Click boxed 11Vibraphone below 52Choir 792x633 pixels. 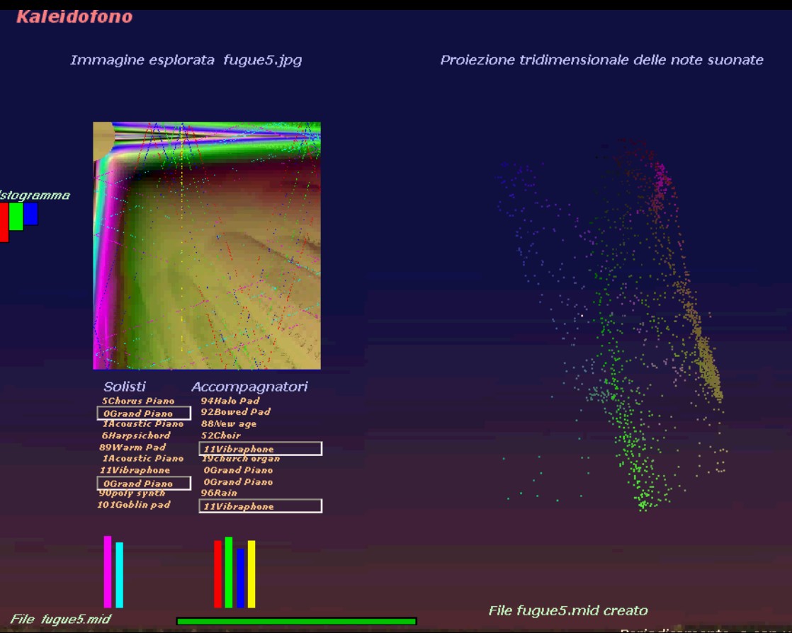pyautogui.click(x=261, y=449)
